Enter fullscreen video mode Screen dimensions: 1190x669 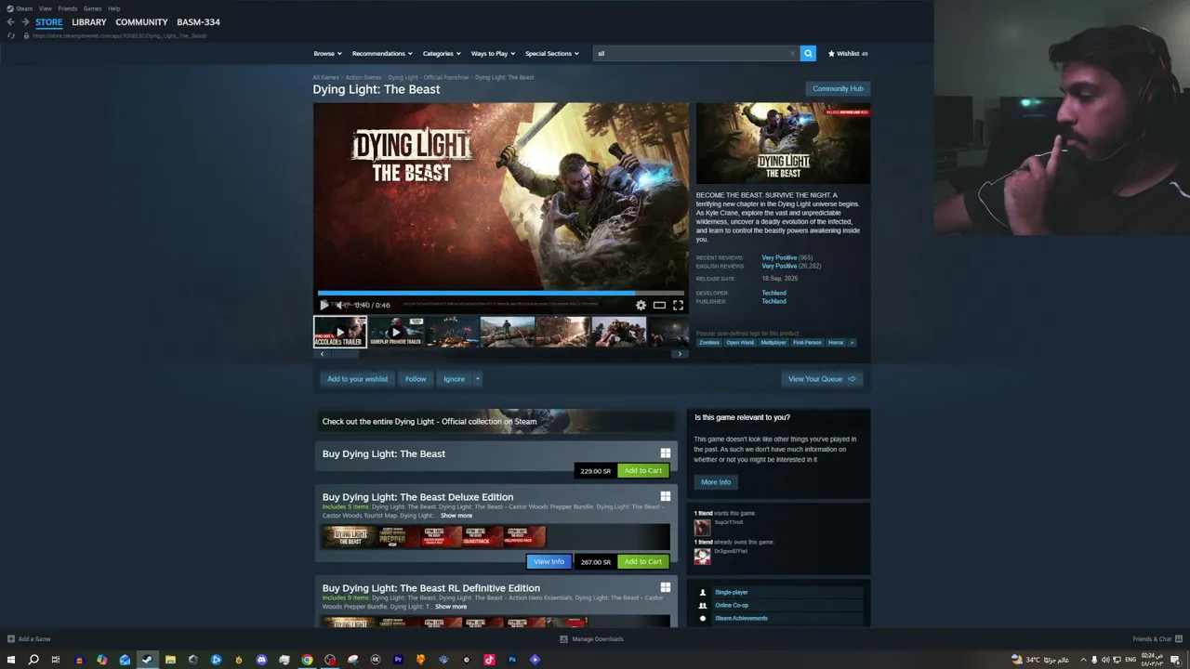coord(678,305)
